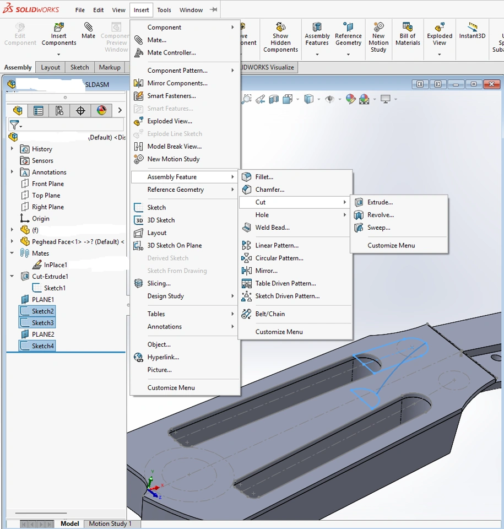
Task: Choose Chamfer in Assembly Feature submenu
Action: (296, 190)
